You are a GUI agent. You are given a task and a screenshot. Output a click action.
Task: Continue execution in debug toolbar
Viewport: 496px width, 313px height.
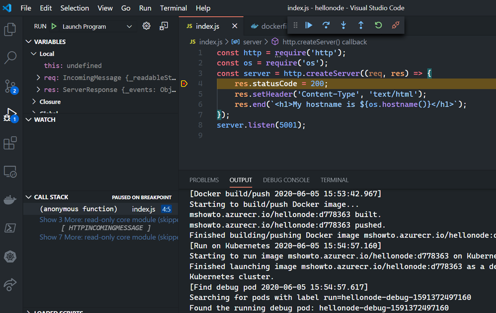tap(309, 25)
